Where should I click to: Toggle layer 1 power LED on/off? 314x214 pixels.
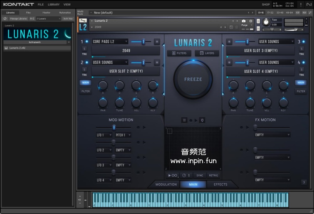(x=87, y=42)
